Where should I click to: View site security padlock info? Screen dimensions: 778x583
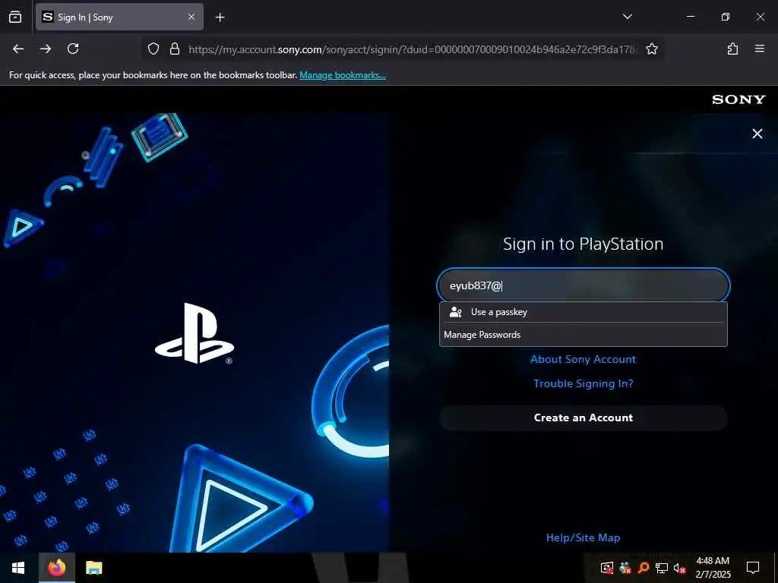(x=174, y=49)
